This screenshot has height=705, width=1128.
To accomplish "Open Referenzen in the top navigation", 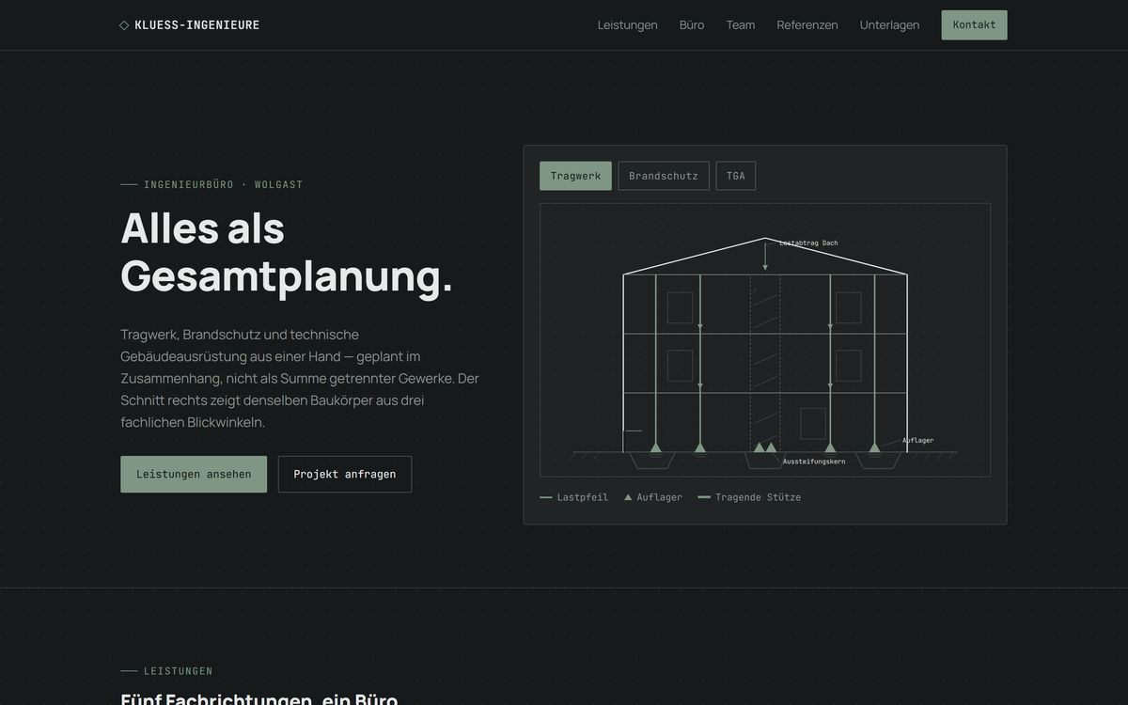I will pos(807,25).
